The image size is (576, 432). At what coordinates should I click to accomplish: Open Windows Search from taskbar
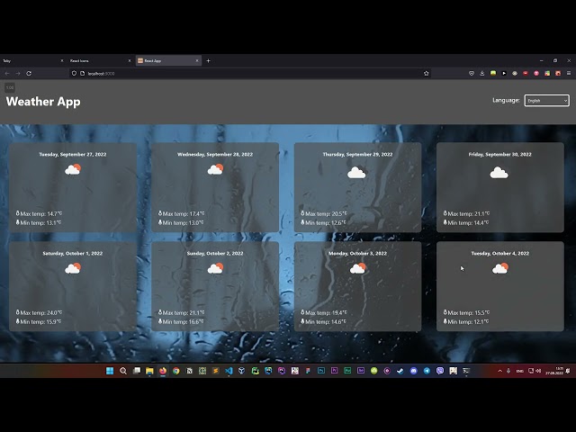click(x=123, y=371)
